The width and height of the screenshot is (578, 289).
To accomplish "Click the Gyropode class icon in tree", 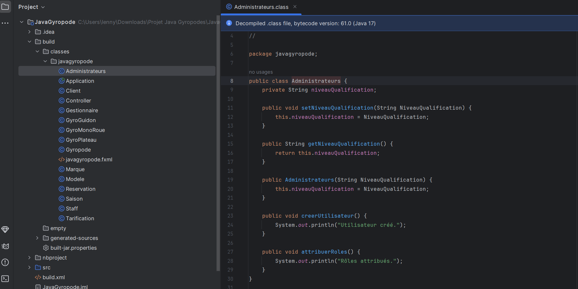I will tap(61, 150).
